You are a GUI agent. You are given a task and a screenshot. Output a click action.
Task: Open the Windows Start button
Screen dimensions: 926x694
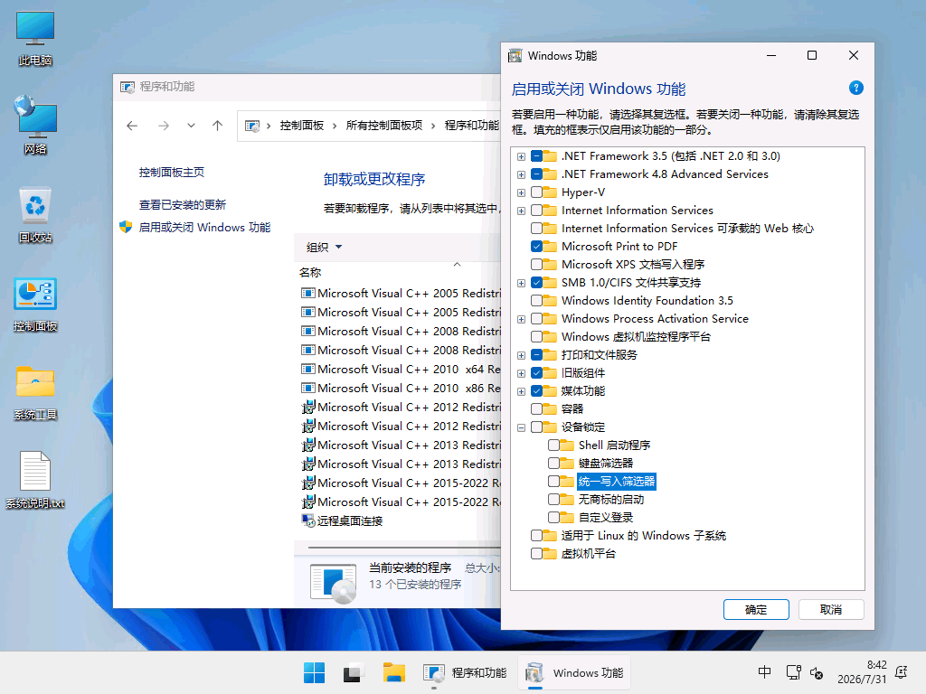click(x=314, y=672)
